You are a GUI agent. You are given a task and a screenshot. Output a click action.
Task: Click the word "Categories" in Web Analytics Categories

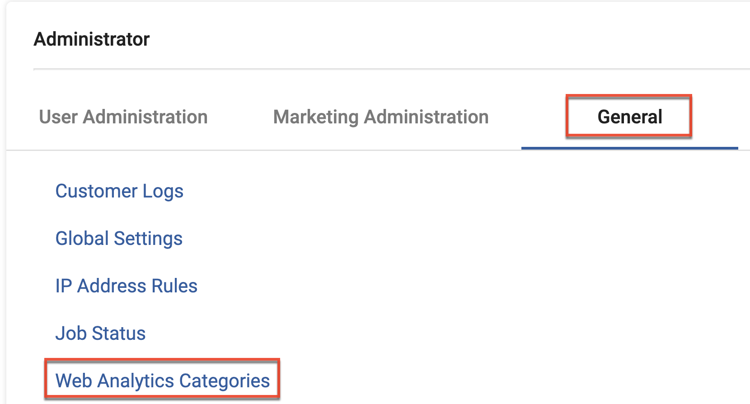pyautogui.click(x=225, y=381)
